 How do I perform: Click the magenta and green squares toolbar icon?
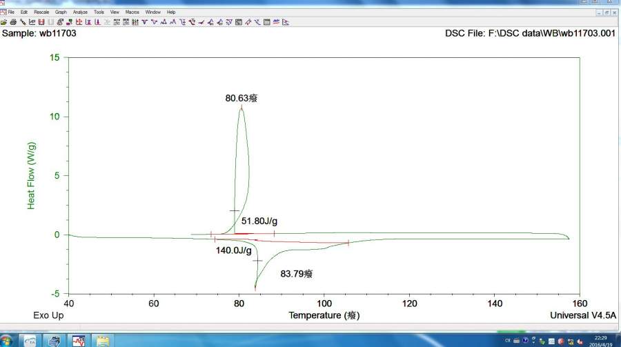point(69,22)
